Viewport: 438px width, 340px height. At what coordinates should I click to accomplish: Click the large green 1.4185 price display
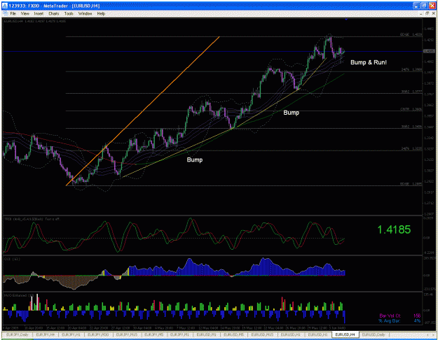[394, 229]
